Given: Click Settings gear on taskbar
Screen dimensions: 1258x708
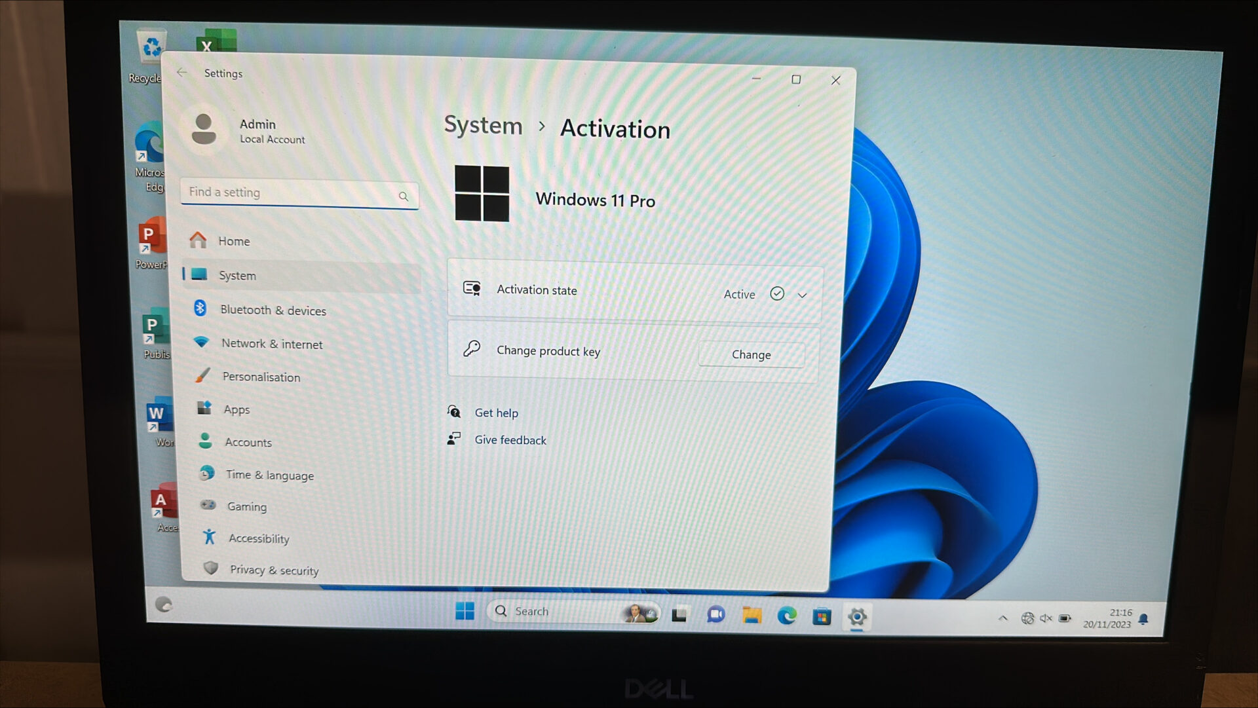Looking at the screenshot, I should coord(857,617).
